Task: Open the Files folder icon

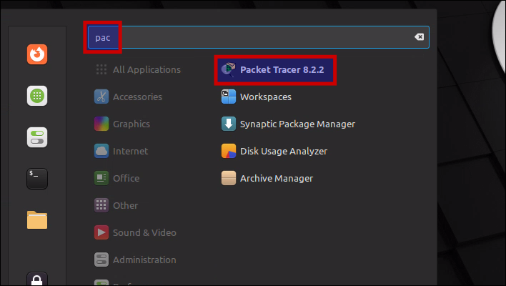Action: [x=37, y=220]
